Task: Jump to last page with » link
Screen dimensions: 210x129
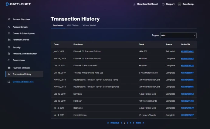Action: (x=143, y=123)
